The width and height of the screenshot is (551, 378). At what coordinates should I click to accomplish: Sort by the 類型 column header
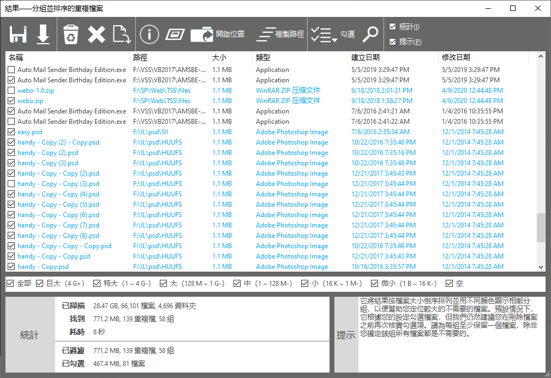[x=300, y=58]
